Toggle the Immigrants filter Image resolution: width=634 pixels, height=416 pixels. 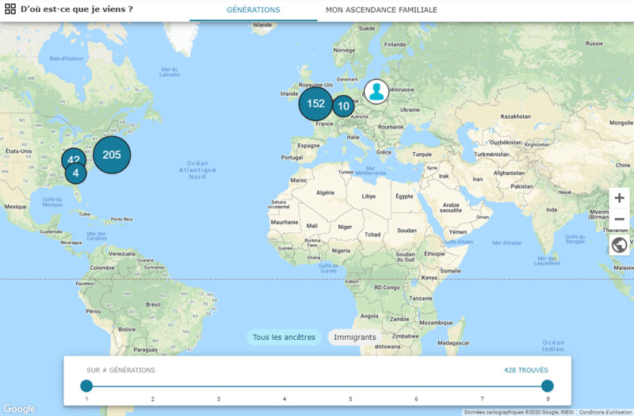[354, 338]
